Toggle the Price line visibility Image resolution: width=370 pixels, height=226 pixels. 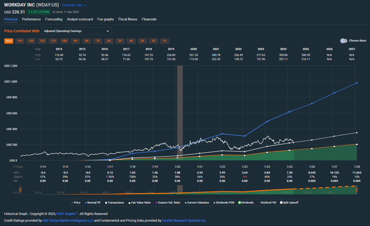[x=76, y=203]
